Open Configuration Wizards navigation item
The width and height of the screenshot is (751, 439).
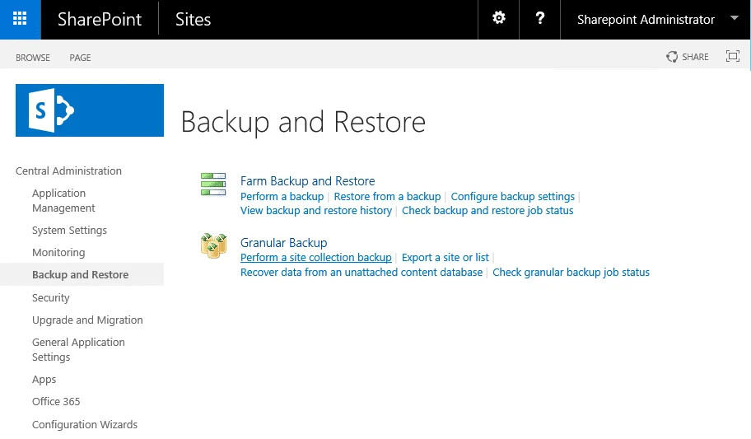click(85, 425)
